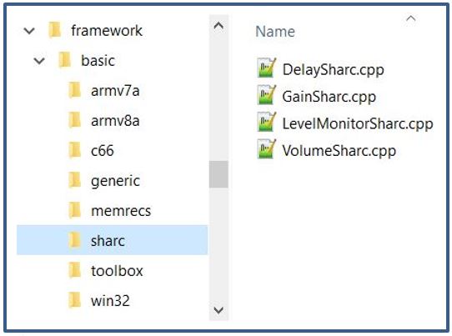Collapse the framework tree node

tap(29, 31)
